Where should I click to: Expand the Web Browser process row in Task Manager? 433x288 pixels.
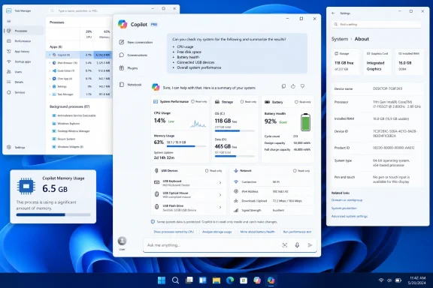50,63
